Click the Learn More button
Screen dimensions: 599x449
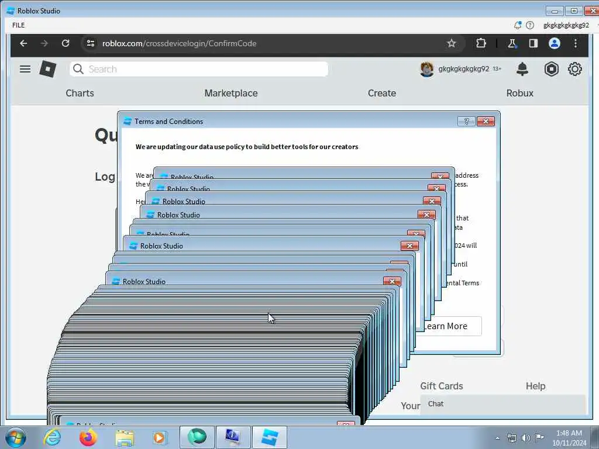click(x=450, y=326)
